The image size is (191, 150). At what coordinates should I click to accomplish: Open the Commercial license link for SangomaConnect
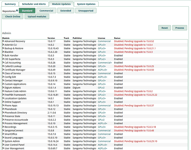104,130
